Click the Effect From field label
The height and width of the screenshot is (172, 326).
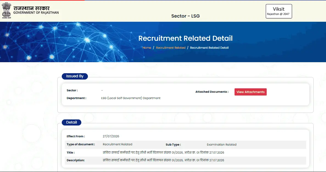coord(76,136)
